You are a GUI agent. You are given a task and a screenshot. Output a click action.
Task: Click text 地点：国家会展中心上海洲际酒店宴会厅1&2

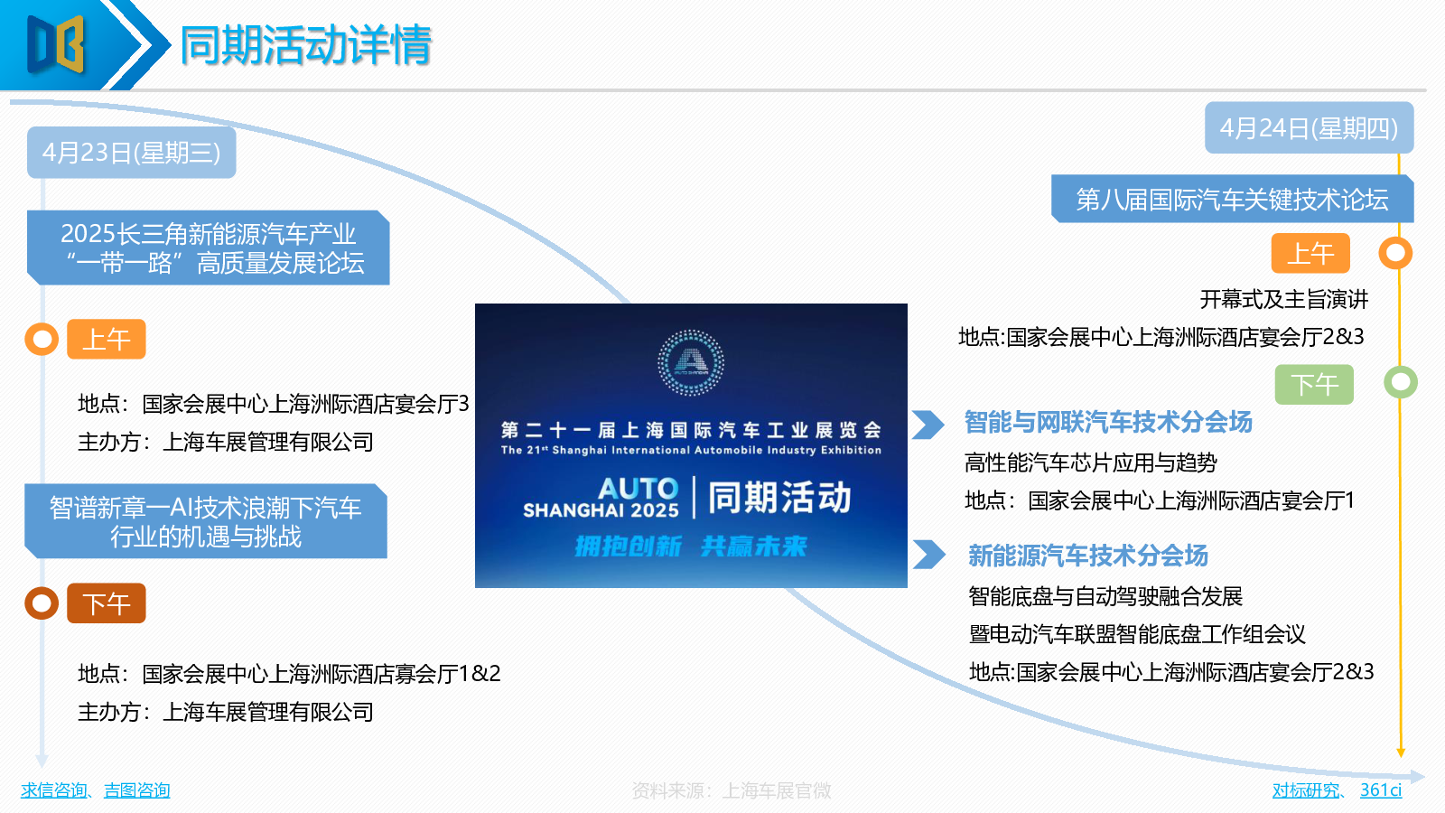[x=289, y=674]
